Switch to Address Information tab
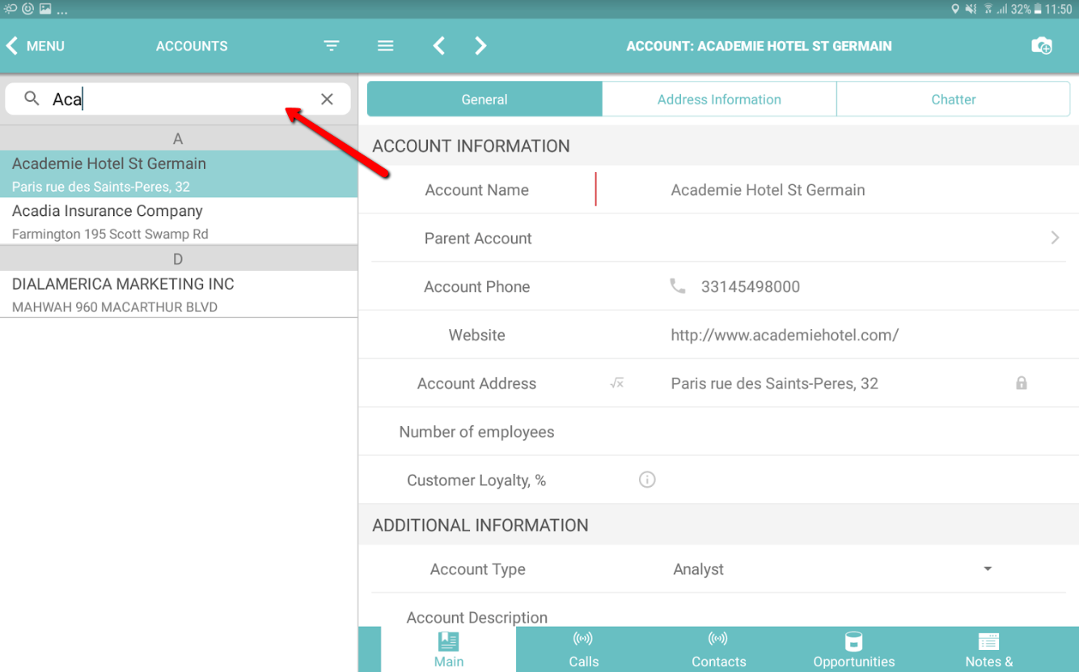Image resolution: width=1079 pixels, height=672 pixels. (719, 99)
